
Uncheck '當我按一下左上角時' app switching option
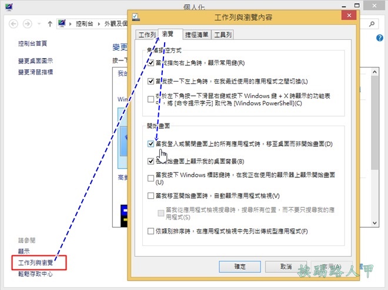click(x=152, y=81)
